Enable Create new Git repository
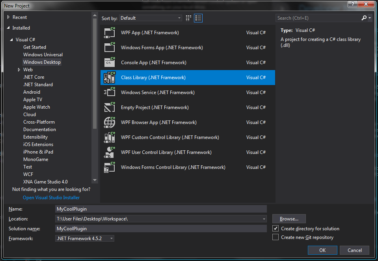 276,237
